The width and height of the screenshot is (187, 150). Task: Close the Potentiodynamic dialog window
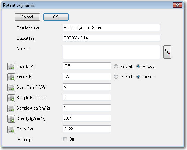(178, 5)
